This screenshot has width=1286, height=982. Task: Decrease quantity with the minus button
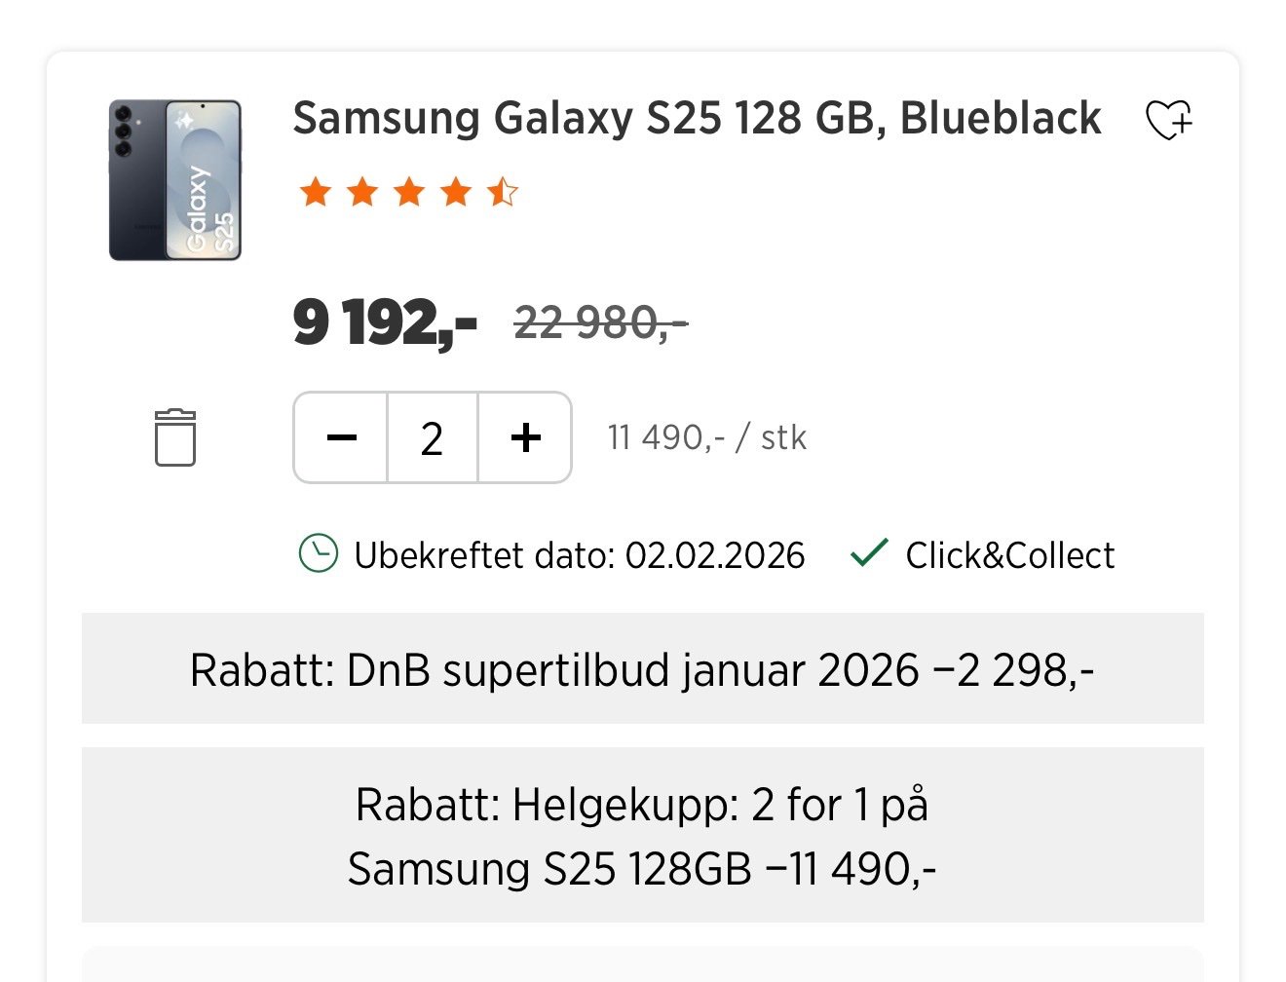pos(341,437)
